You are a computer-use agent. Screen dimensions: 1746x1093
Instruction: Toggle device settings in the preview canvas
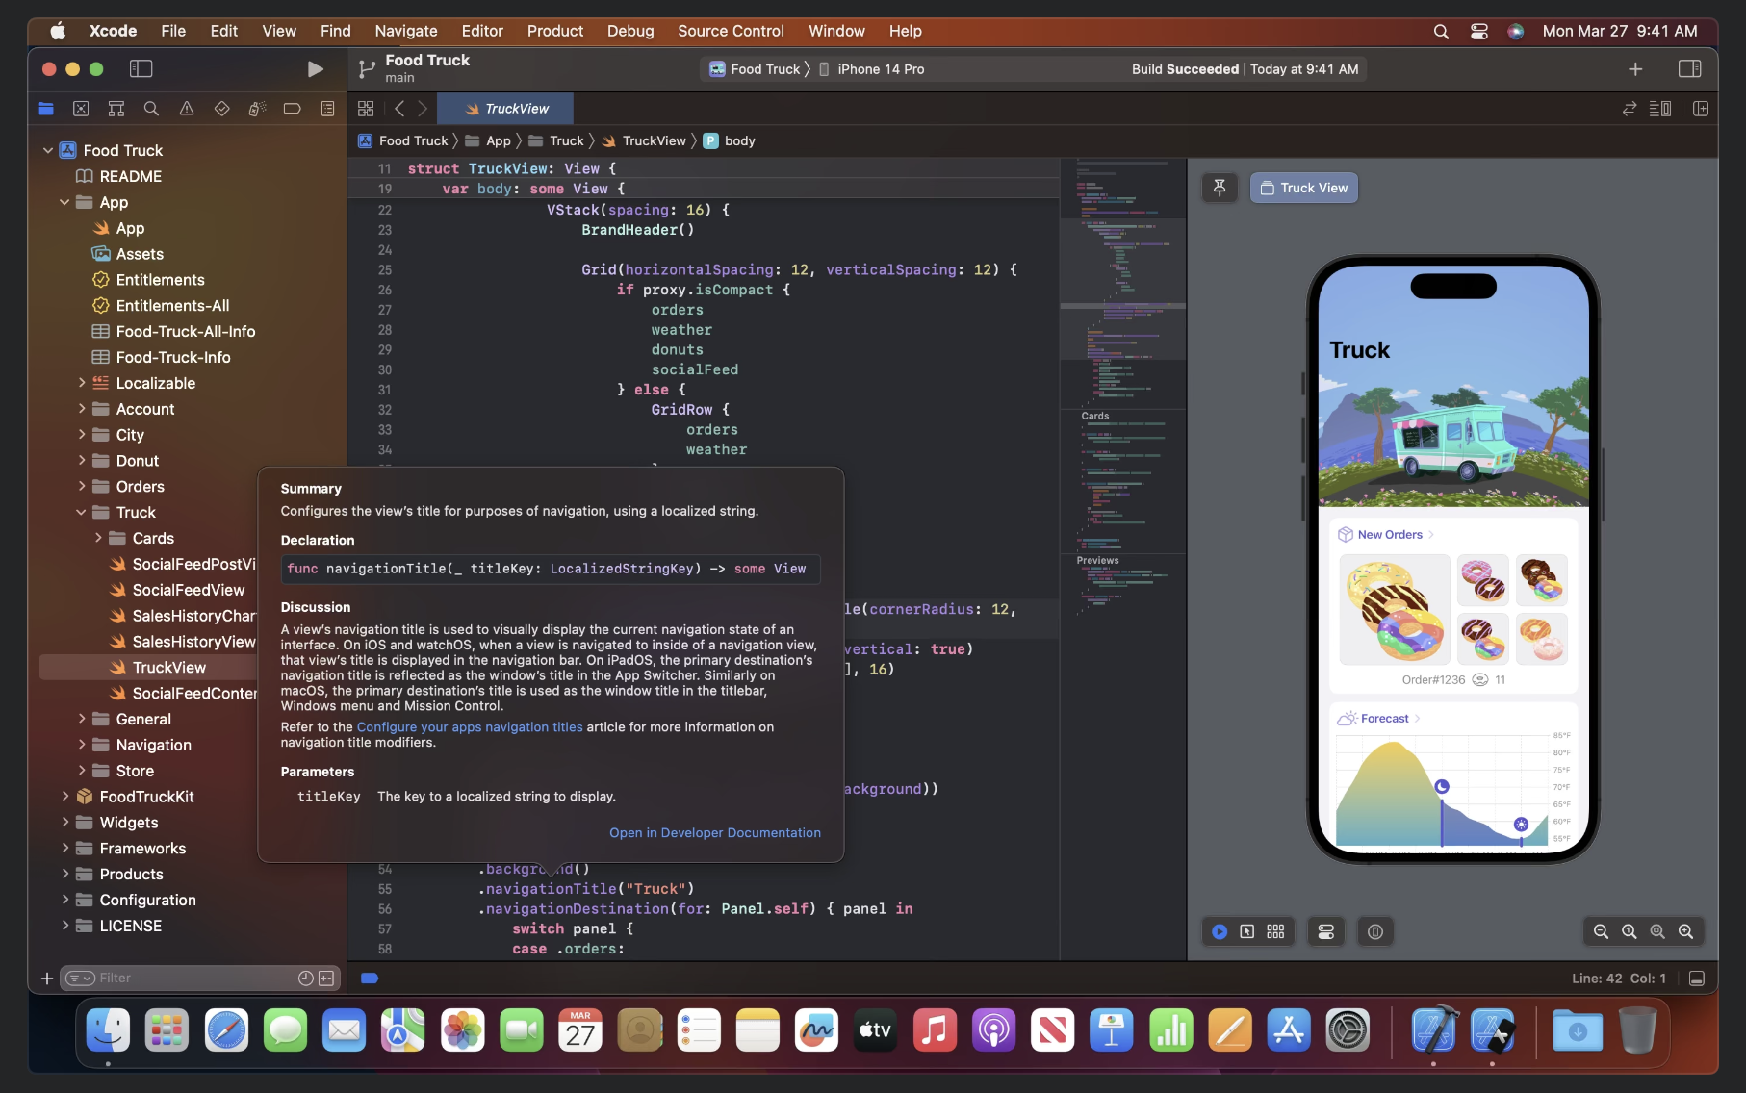coord(1325,931)
